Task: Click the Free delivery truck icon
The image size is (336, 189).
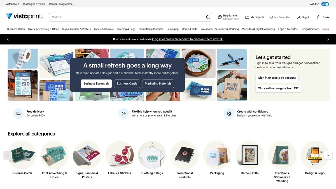Action: [18, 113]
